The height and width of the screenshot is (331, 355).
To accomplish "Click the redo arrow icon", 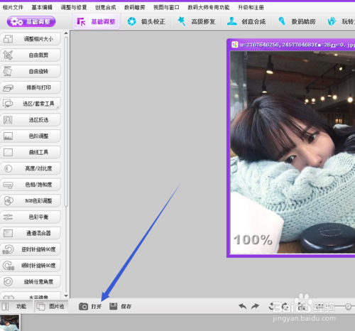I will (255, 306).
